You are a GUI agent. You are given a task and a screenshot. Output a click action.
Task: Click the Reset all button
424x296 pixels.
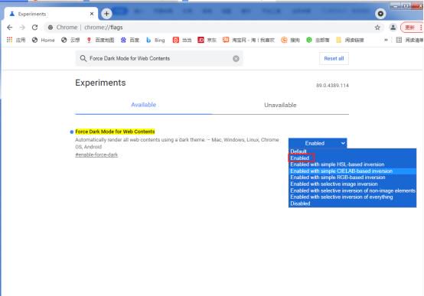[x=334, y=58]
